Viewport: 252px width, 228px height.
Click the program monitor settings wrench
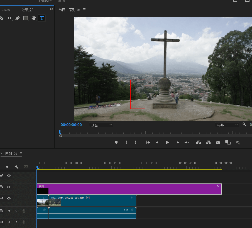244,125
